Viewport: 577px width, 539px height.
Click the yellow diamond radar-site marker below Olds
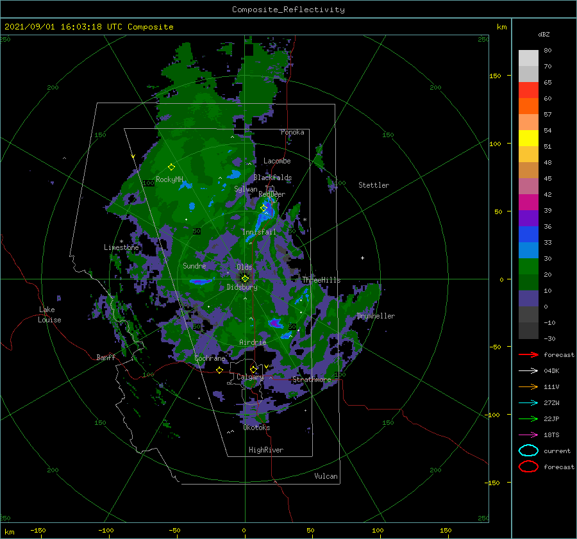pos(245,279)
